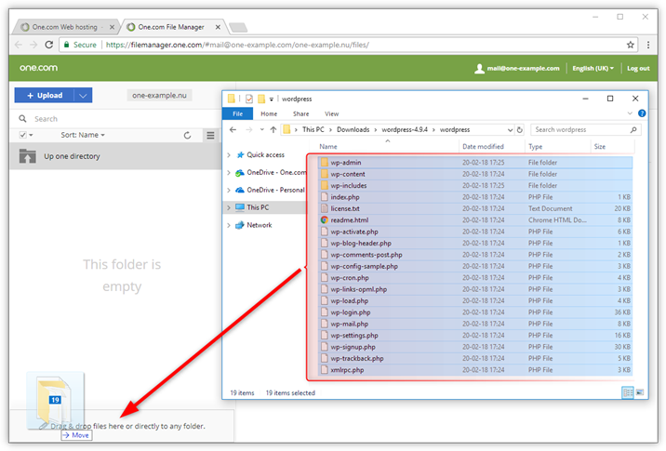The width and height of the screenshot is (666, 451).
Task: Open the Chrome three-dot menu
Action: [x=648, y=45]
